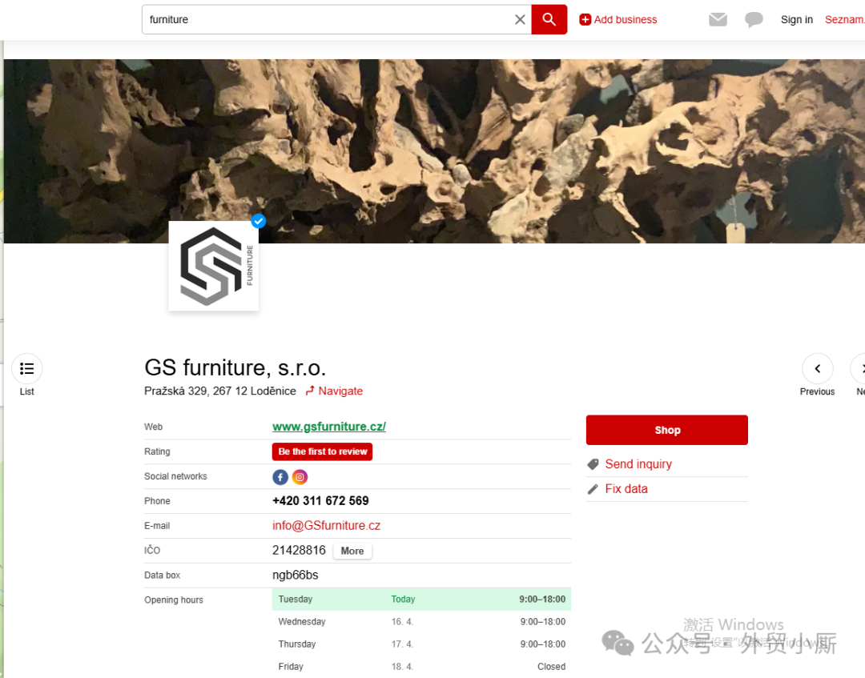Click the IČO number 21428816
Image resolution: width=865 pixels, height=678 pixels.
click(299, 550)
